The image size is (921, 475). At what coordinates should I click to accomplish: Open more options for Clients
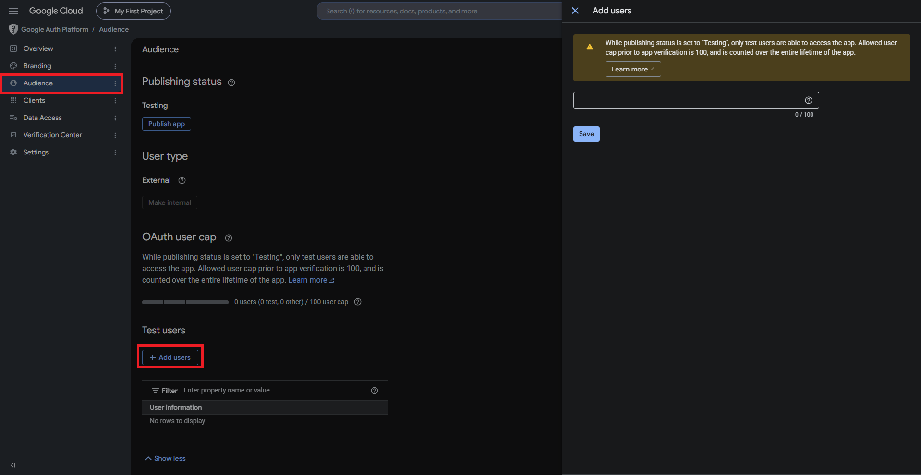coord(115,100)
